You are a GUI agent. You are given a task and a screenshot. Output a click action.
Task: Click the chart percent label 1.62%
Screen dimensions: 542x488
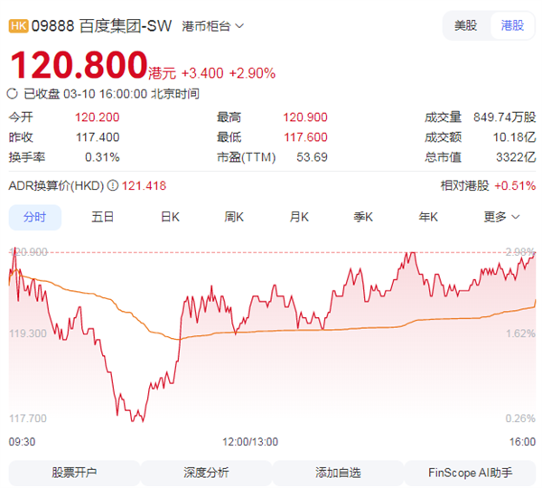pyautogui.click(x=520, y=333)
